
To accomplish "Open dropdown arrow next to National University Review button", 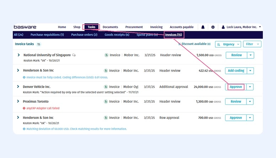I will click(x=250, y=55).
